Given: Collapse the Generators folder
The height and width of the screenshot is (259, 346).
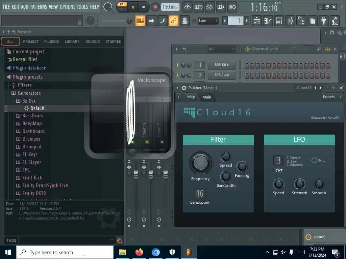Looking at the screenshot, I should coord(29,93).
